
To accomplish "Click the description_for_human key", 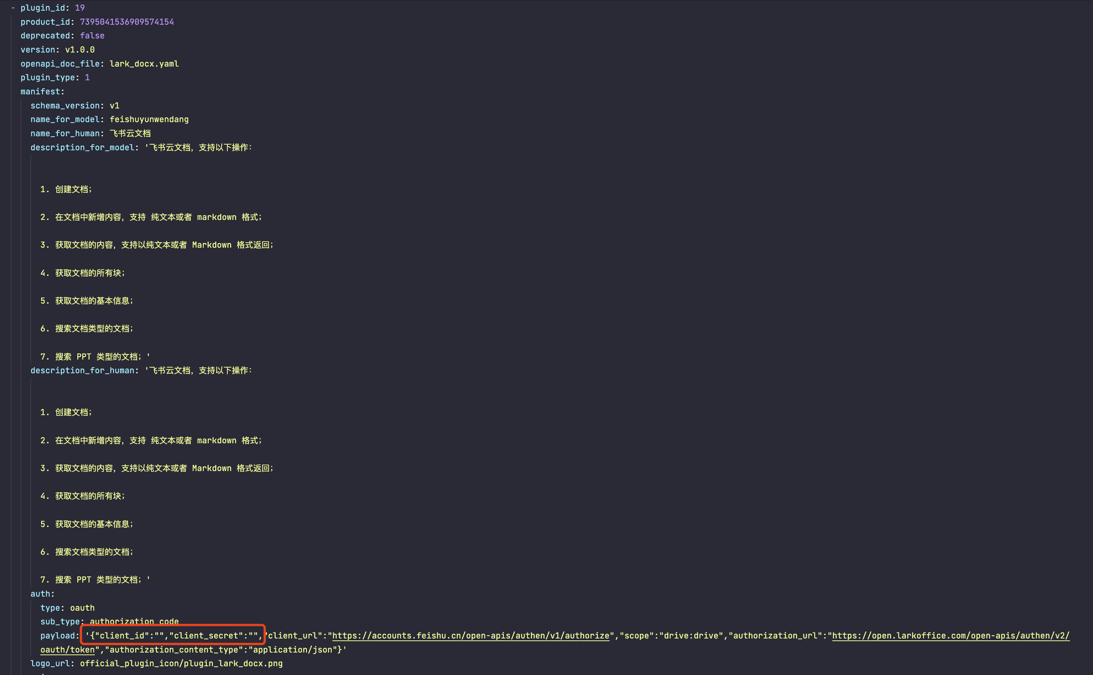I will pyautogui.click(x=82, y=371).
